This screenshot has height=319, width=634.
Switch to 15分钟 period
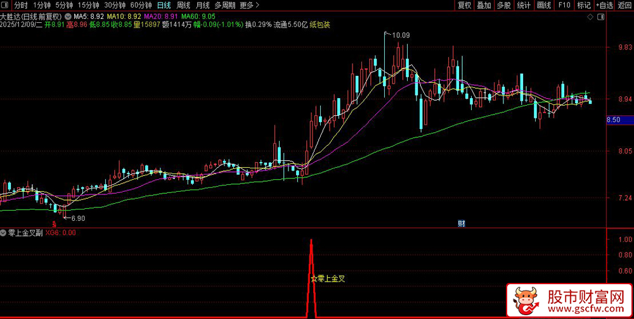[x=88, y=5]
